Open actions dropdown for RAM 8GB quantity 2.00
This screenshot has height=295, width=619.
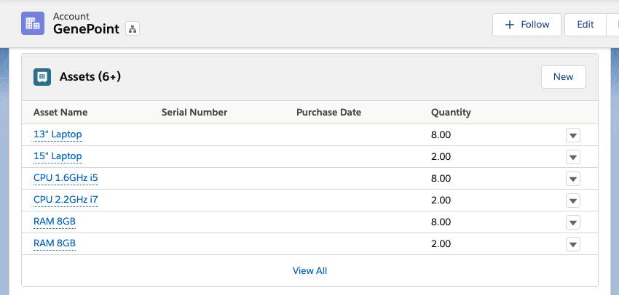(573, 244)
